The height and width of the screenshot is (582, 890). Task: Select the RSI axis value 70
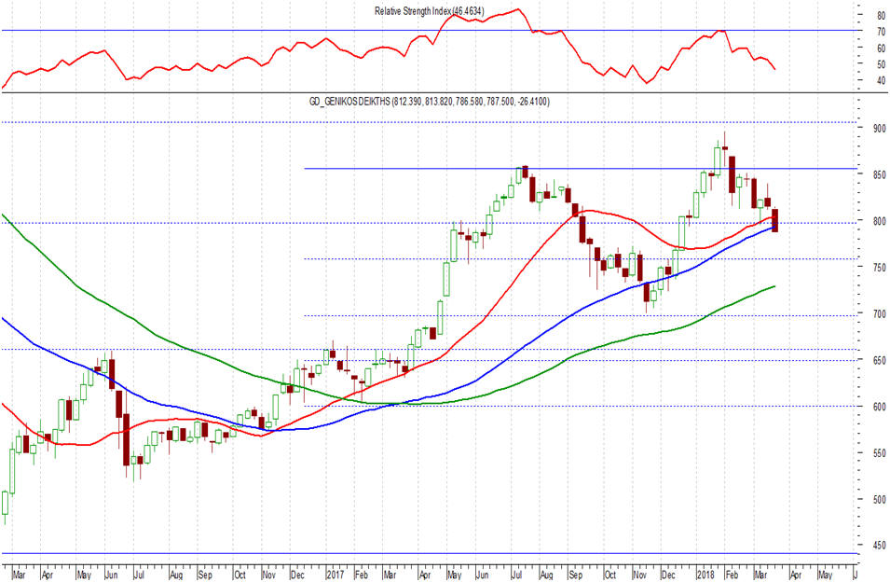coord(881,32)
